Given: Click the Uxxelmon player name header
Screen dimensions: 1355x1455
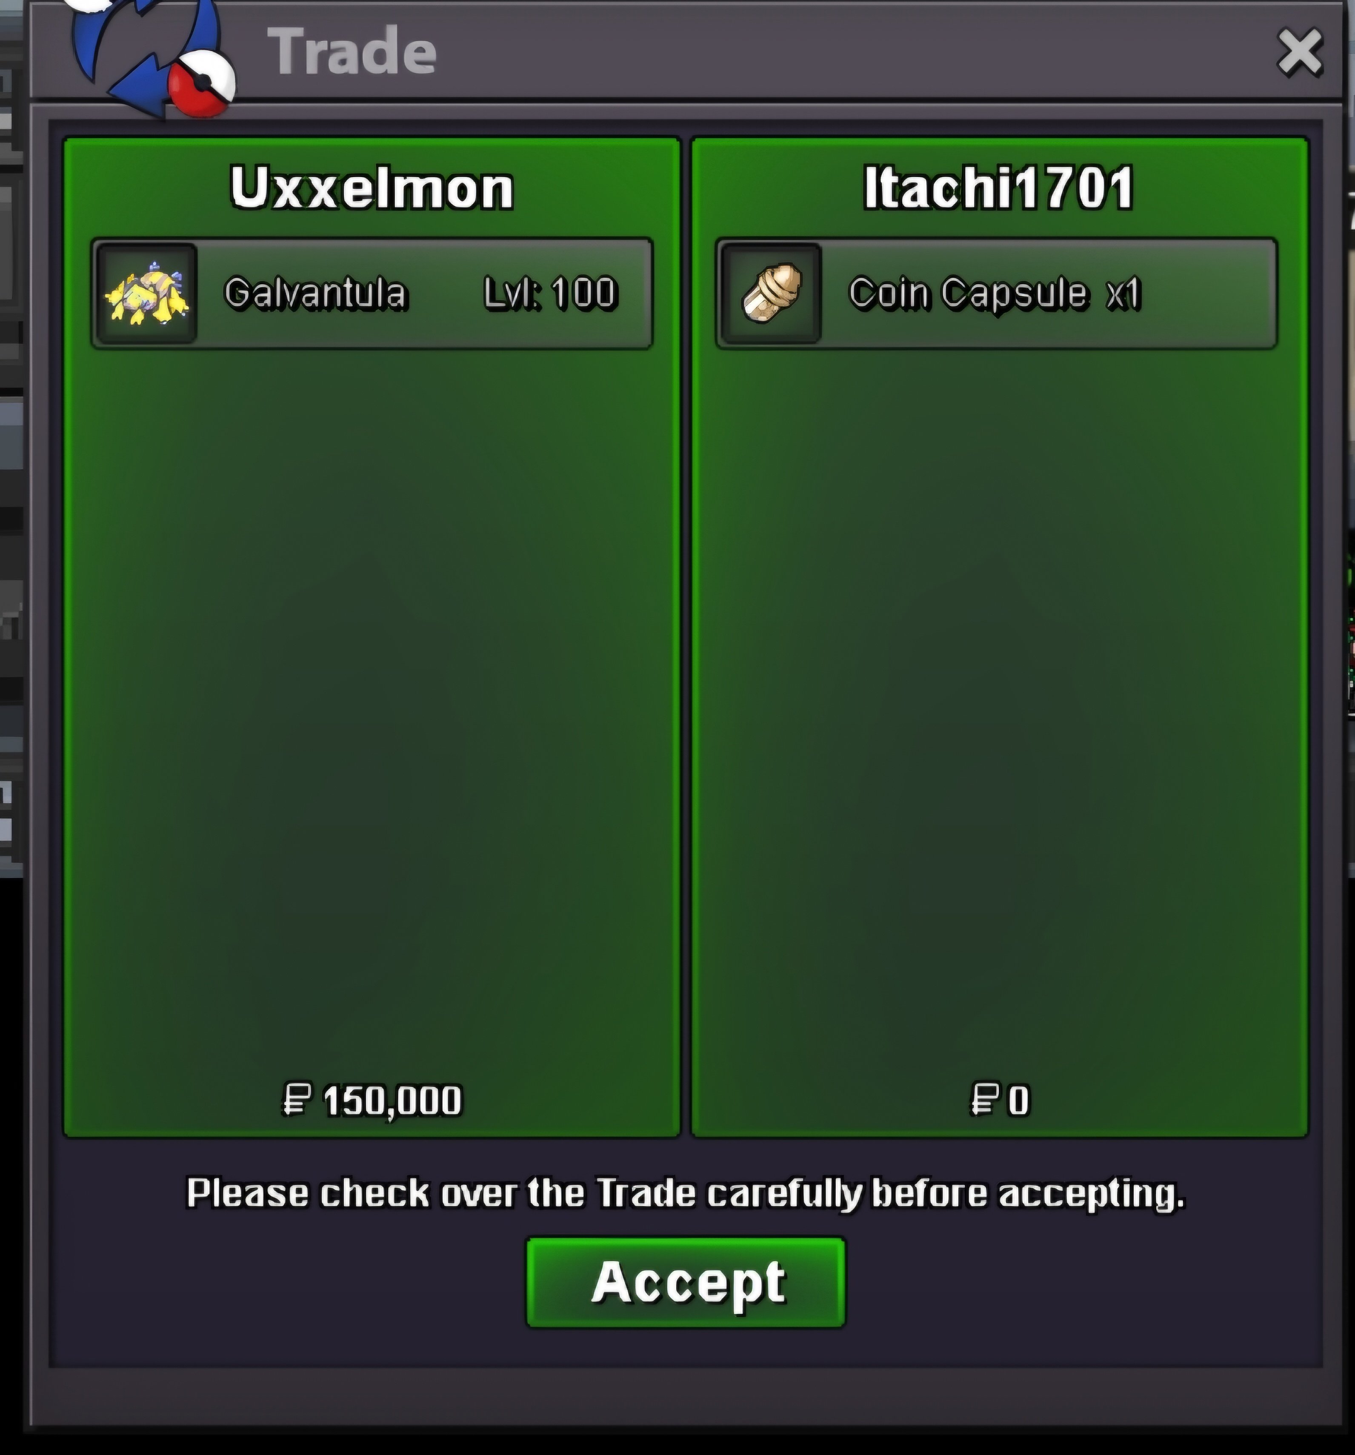Looking at the screenshot, I should tap(372, 188).
